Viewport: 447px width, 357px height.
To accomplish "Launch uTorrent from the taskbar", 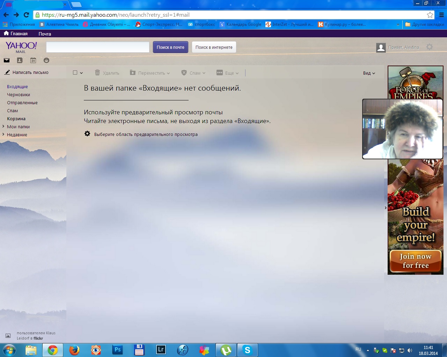I will pos(226,350).
